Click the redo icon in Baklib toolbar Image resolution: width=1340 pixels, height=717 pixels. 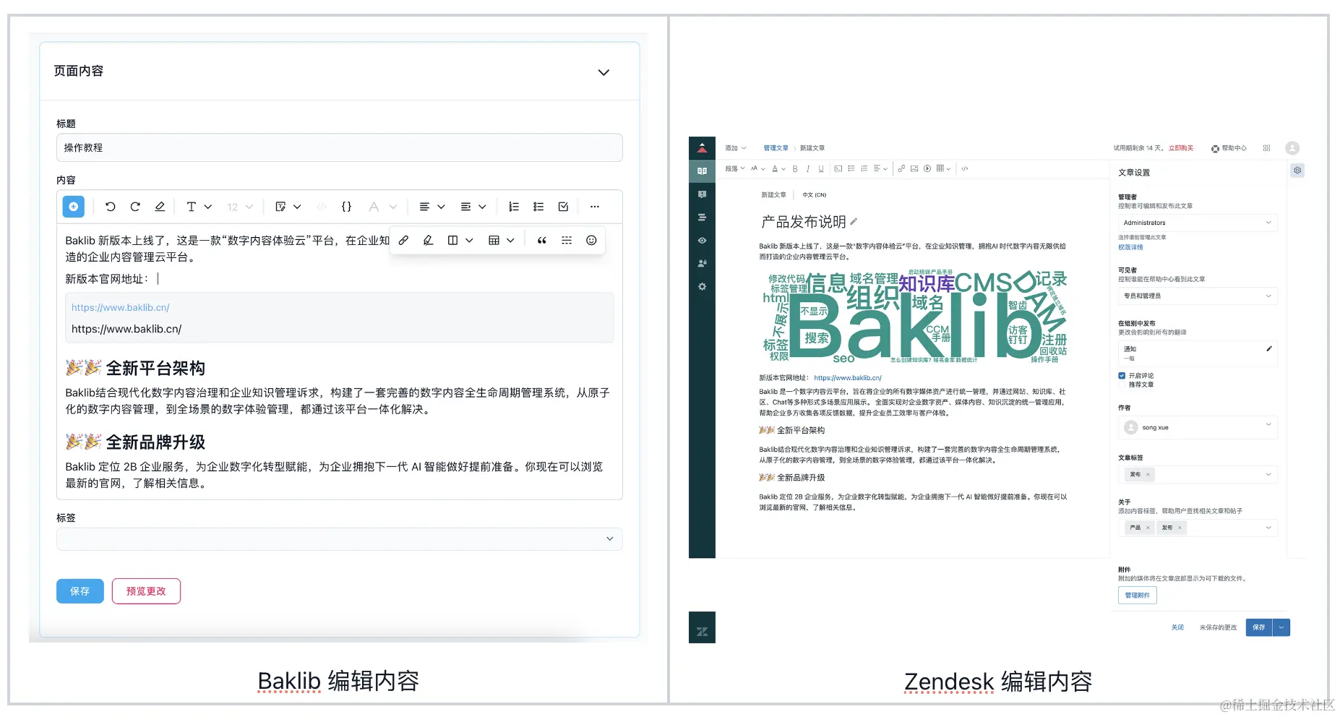coord(135,207)
